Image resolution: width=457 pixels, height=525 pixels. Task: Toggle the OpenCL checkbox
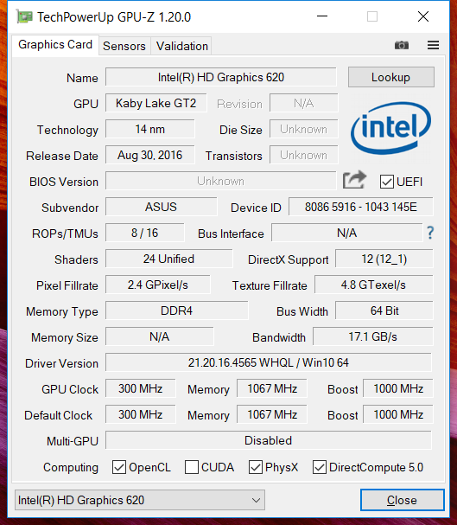[119, 467]
